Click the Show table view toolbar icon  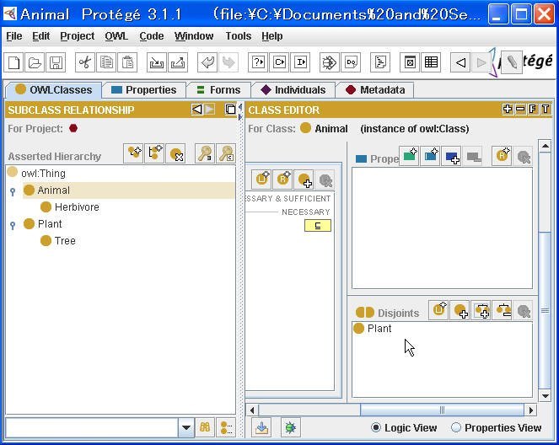pos(431,62)
